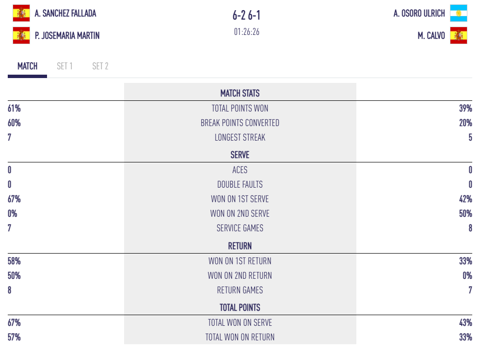The image size is (480, 352).
Task: Click player name A. Osoro Ulrich
Action: (419, 14)
